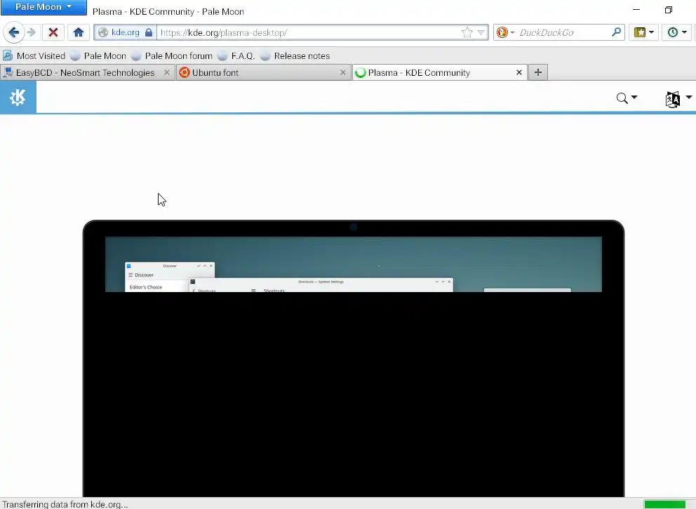Viewport: 696px width, 509px height.
Task: Open the Pale Moon forum bookmark
Action: tap(172, 56)
